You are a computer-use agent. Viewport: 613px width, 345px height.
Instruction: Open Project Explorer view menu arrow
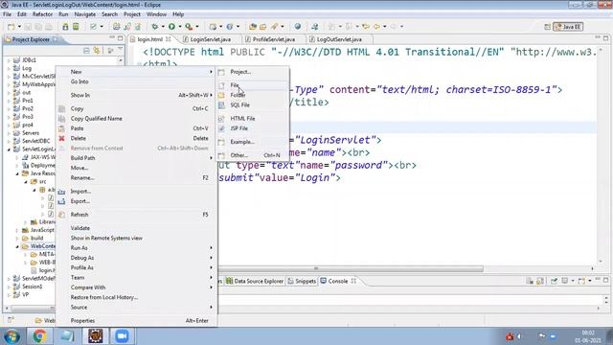120,50
